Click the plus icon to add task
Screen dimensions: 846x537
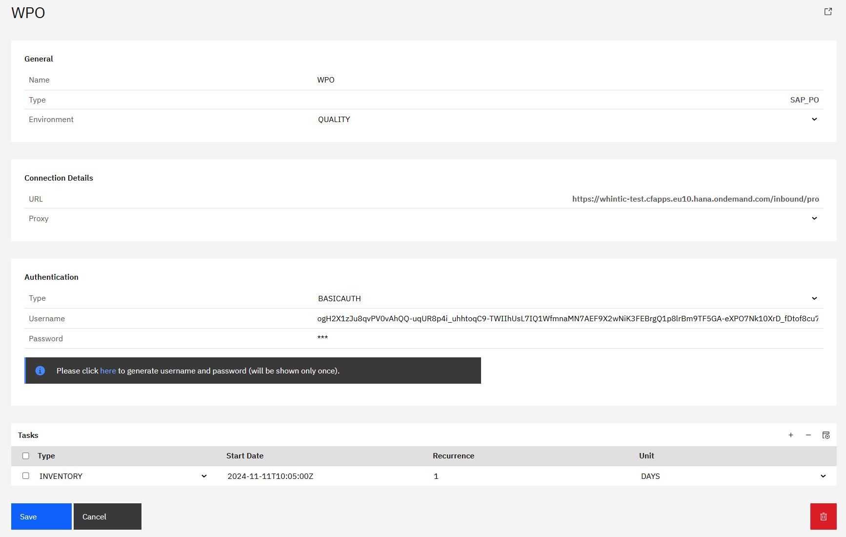(x=790, y=435)
